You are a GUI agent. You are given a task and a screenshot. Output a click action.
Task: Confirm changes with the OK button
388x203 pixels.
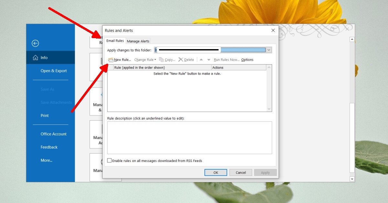pos(215,172)
